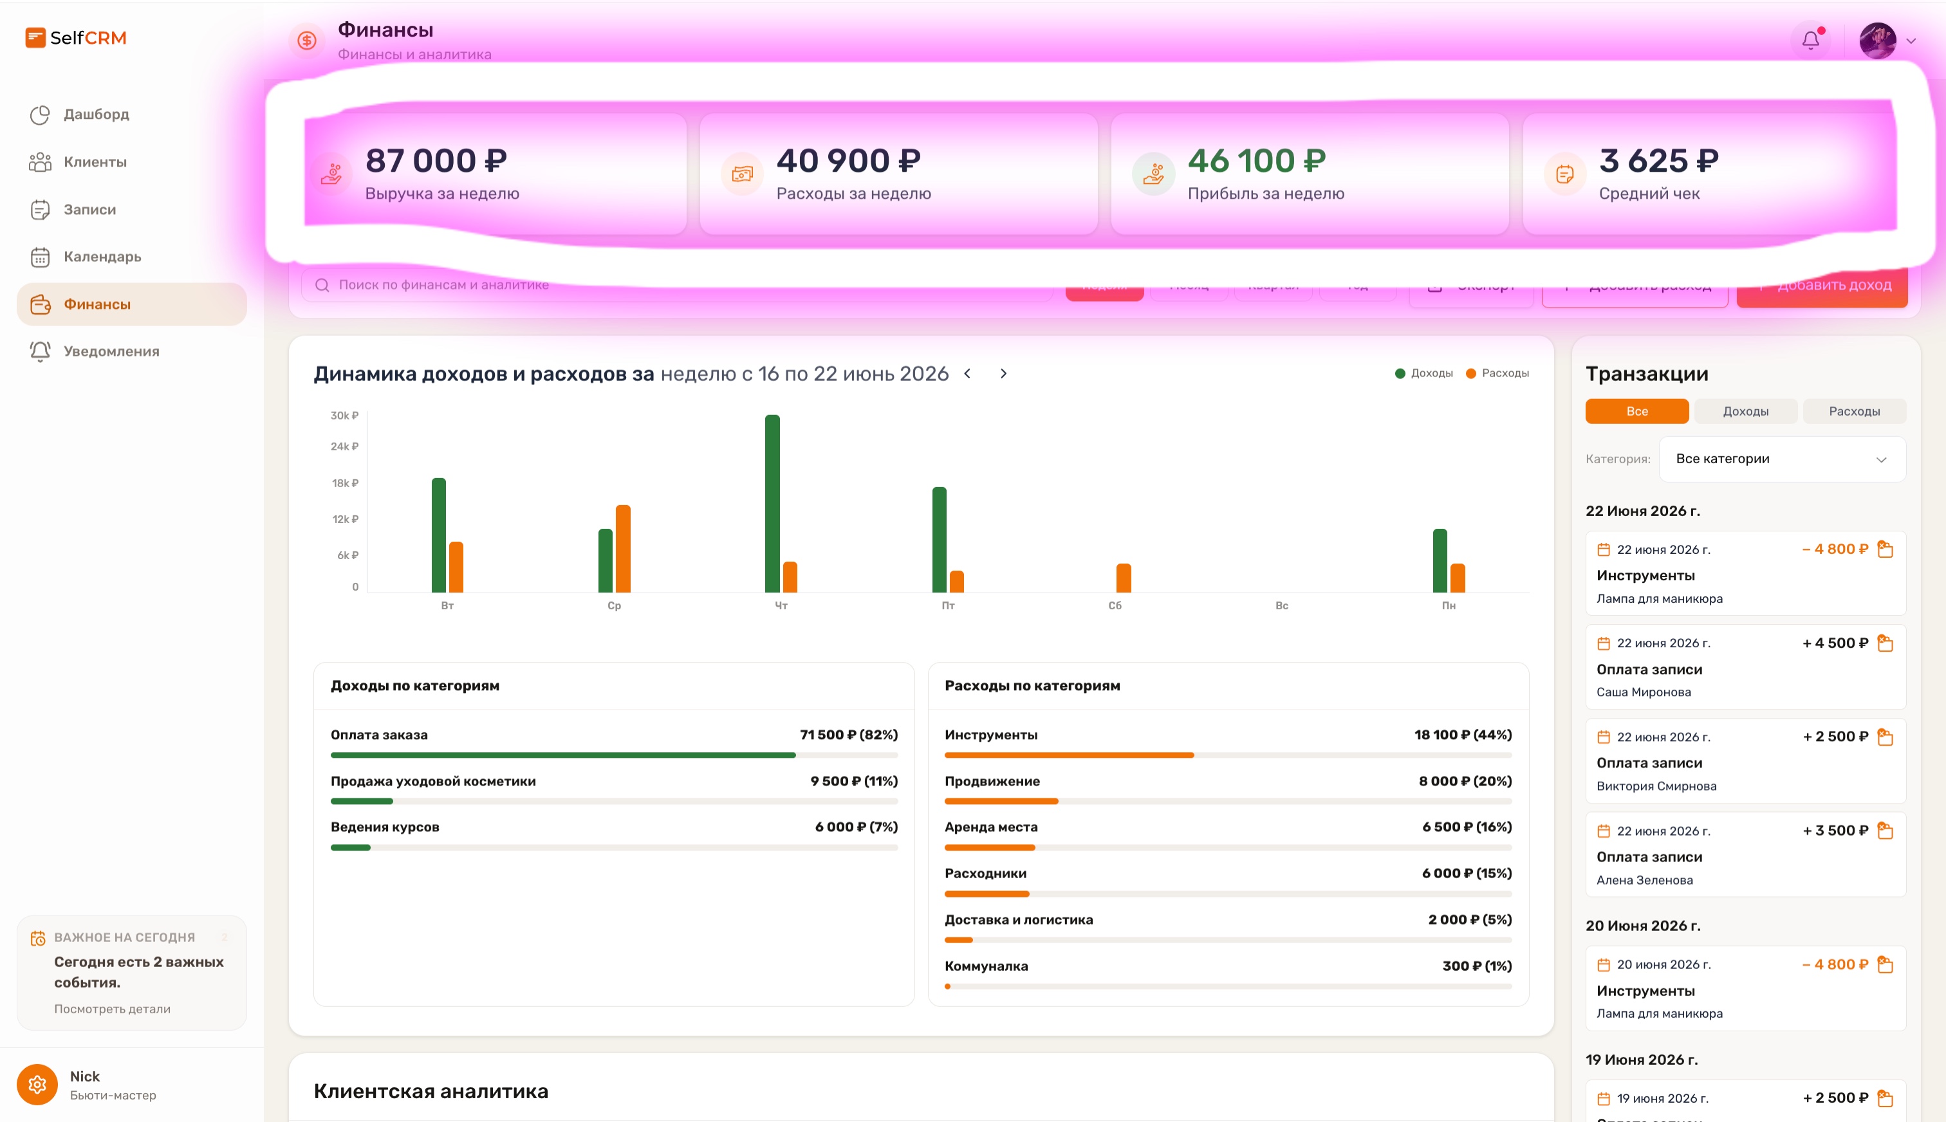Viewport: 1946px width, 1122px height.
Task: Click the folder icon on 22 июня Инструменты transaction
Action: coord(1885,549)
